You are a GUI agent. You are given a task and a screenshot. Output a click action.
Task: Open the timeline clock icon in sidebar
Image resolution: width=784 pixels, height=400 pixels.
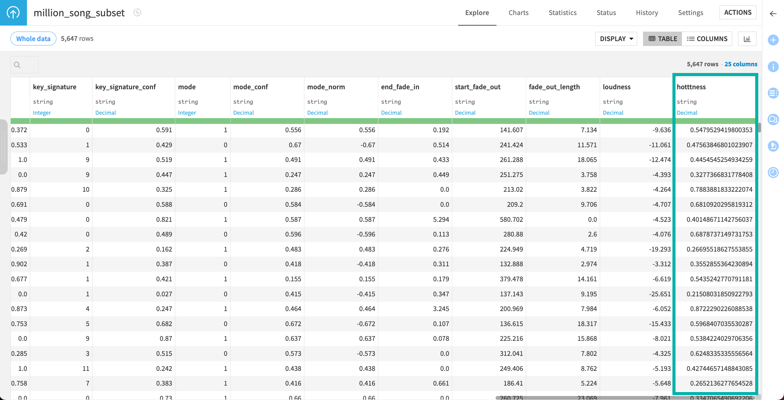[x=773, y=172]
